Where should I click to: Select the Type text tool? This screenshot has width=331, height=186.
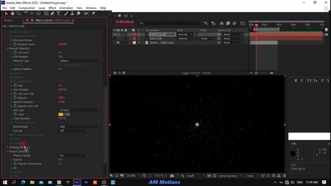(x=58, y=13)
